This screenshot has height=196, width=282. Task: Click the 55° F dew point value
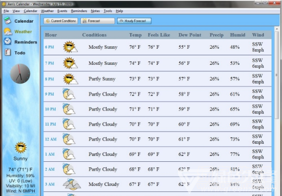click(x=184, y=47)
